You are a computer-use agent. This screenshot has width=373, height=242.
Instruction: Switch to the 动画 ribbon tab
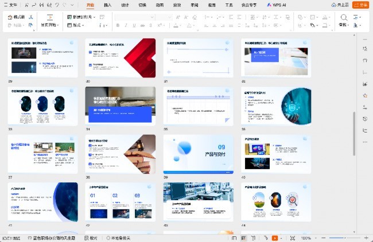(x=160, y=5)
